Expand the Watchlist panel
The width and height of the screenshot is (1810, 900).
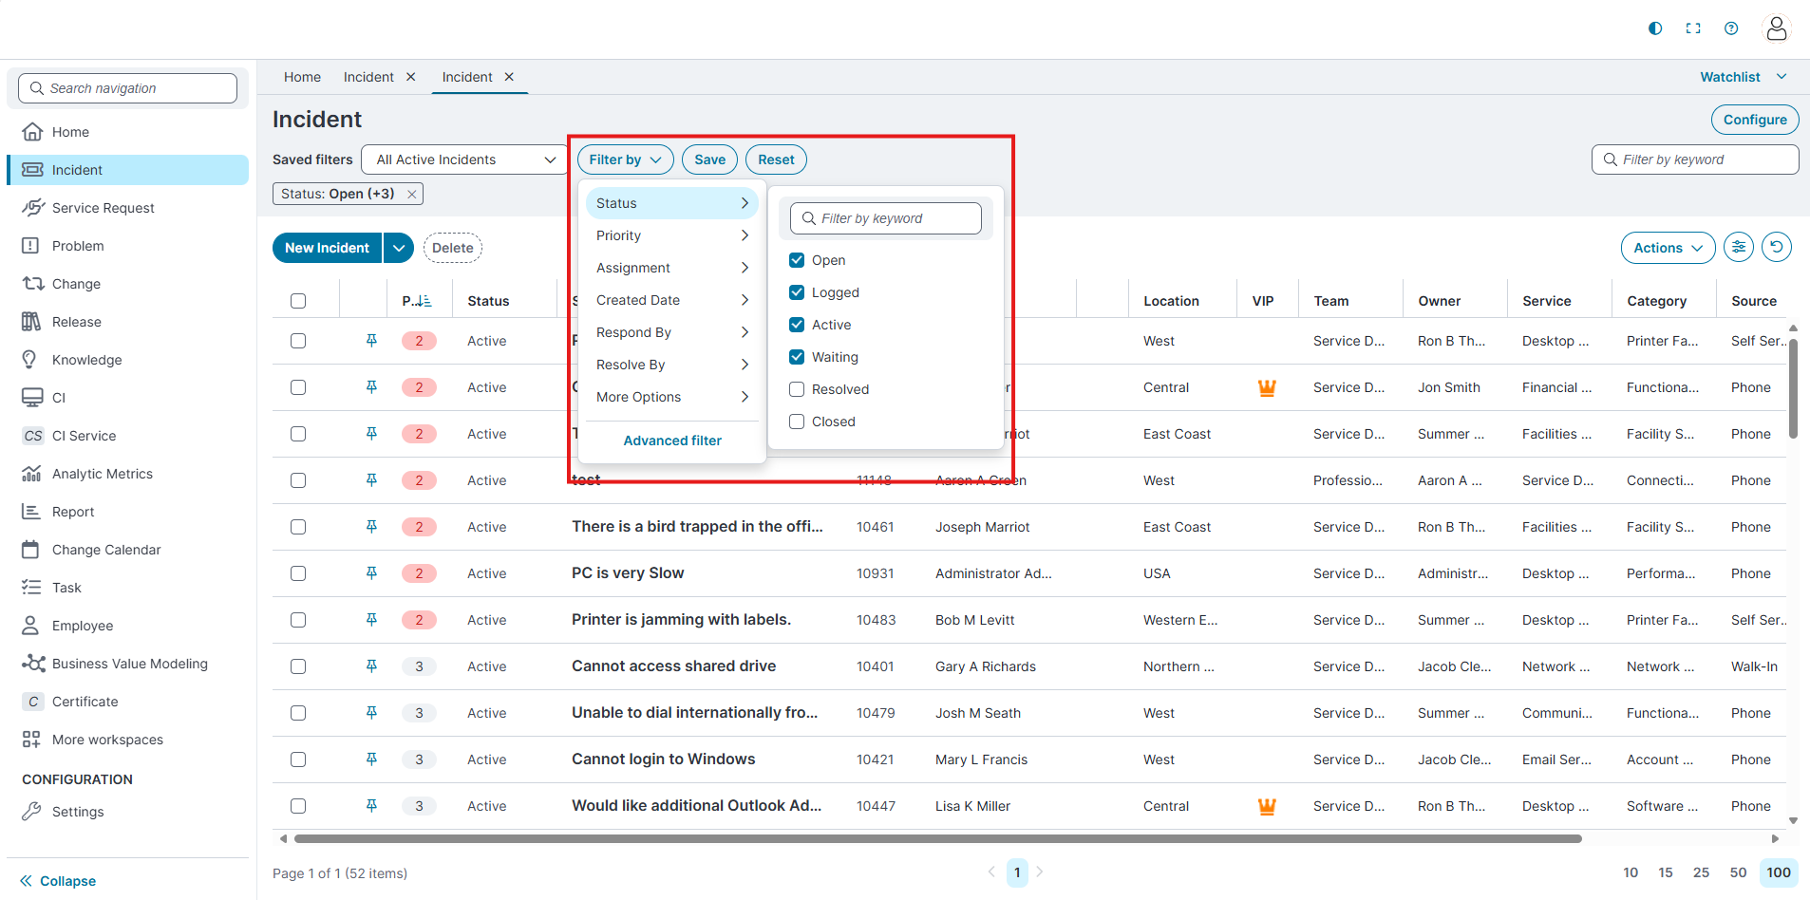pos(1743,77)
